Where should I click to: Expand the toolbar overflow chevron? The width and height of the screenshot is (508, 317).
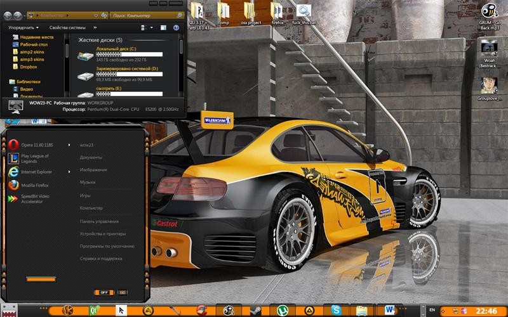click(95, 28)
